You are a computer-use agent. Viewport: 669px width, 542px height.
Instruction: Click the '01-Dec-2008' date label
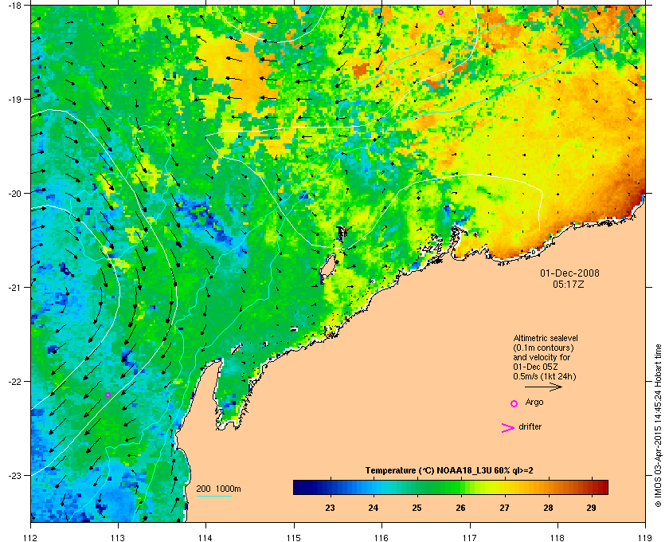pos(569,273)
